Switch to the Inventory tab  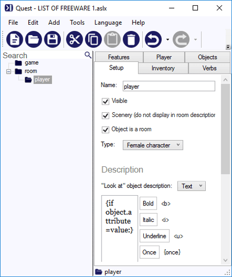[x=163, y=68]
